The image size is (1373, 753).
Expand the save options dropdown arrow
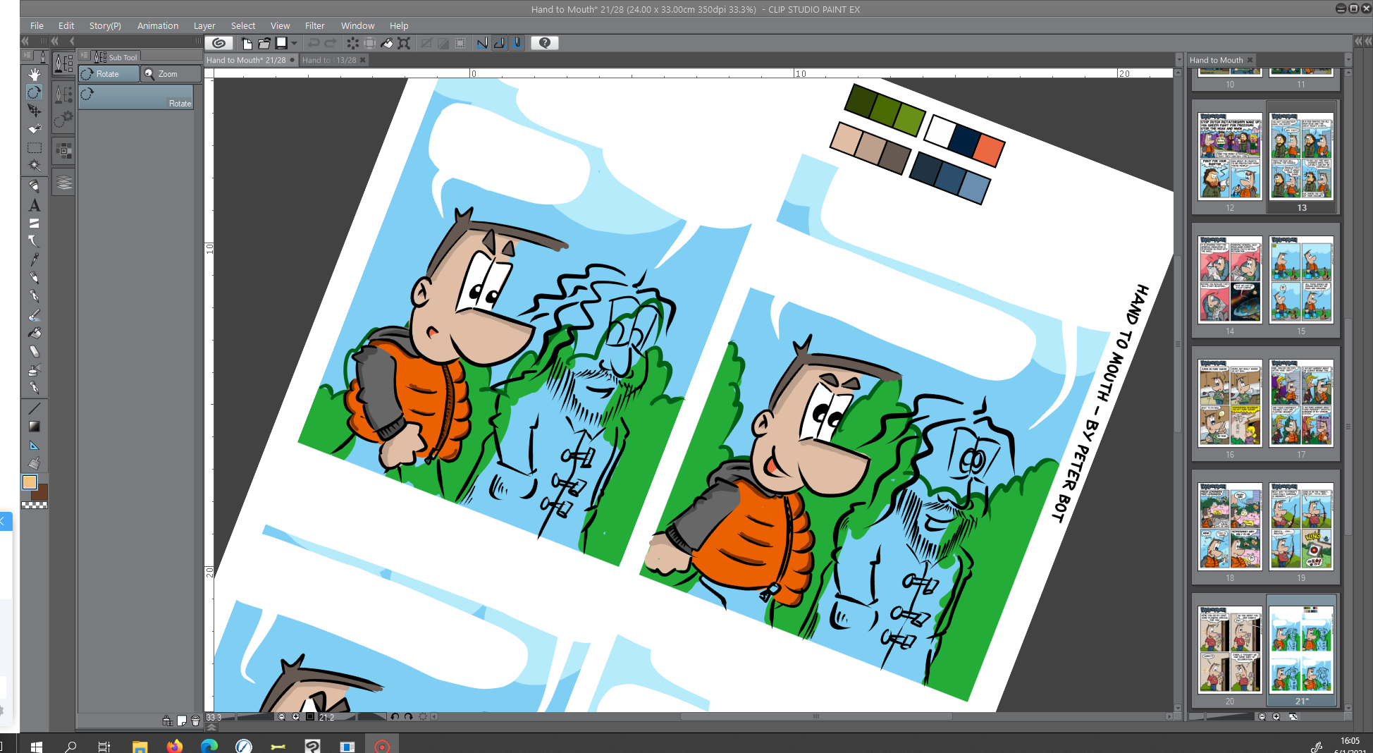pyautogui.click(x=295, y=43)
